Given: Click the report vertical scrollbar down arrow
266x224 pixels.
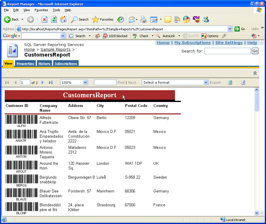Looking at the screenshot, I should [x=257, y=213].
